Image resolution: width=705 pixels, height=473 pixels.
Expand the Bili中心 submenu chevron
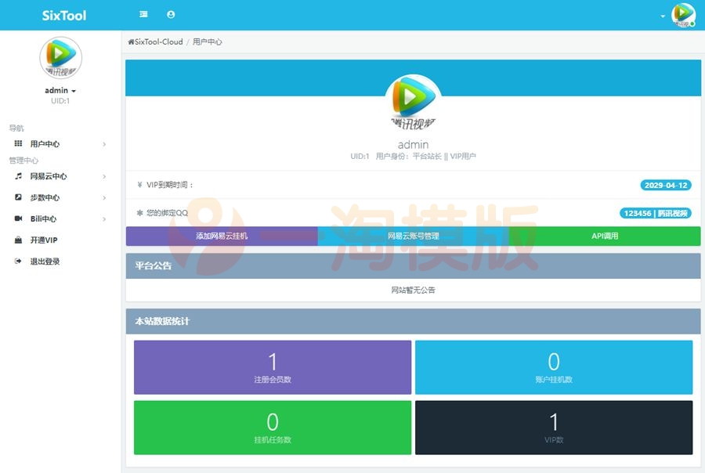[103, 218]
